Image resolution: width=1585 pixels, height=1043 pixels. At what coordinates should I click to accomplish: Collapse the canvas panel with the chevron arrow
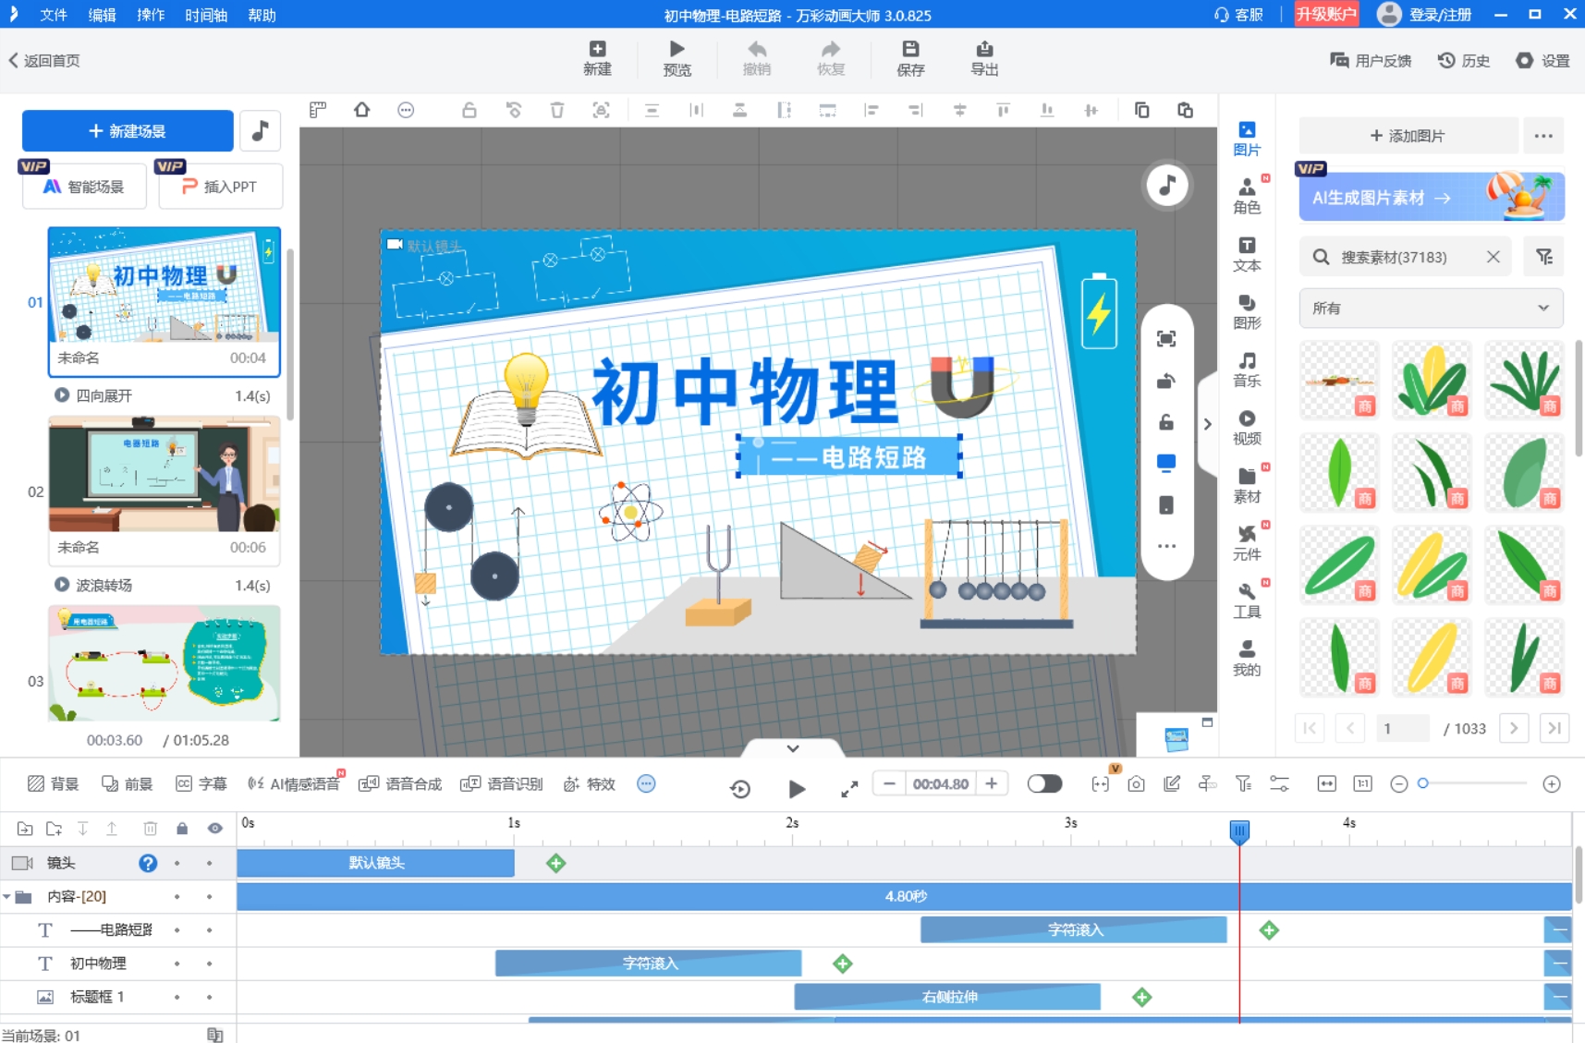point(793,746)
